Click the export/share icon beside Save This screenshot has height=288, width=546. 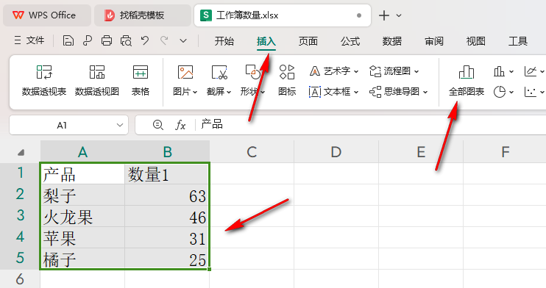coord(88,40)
